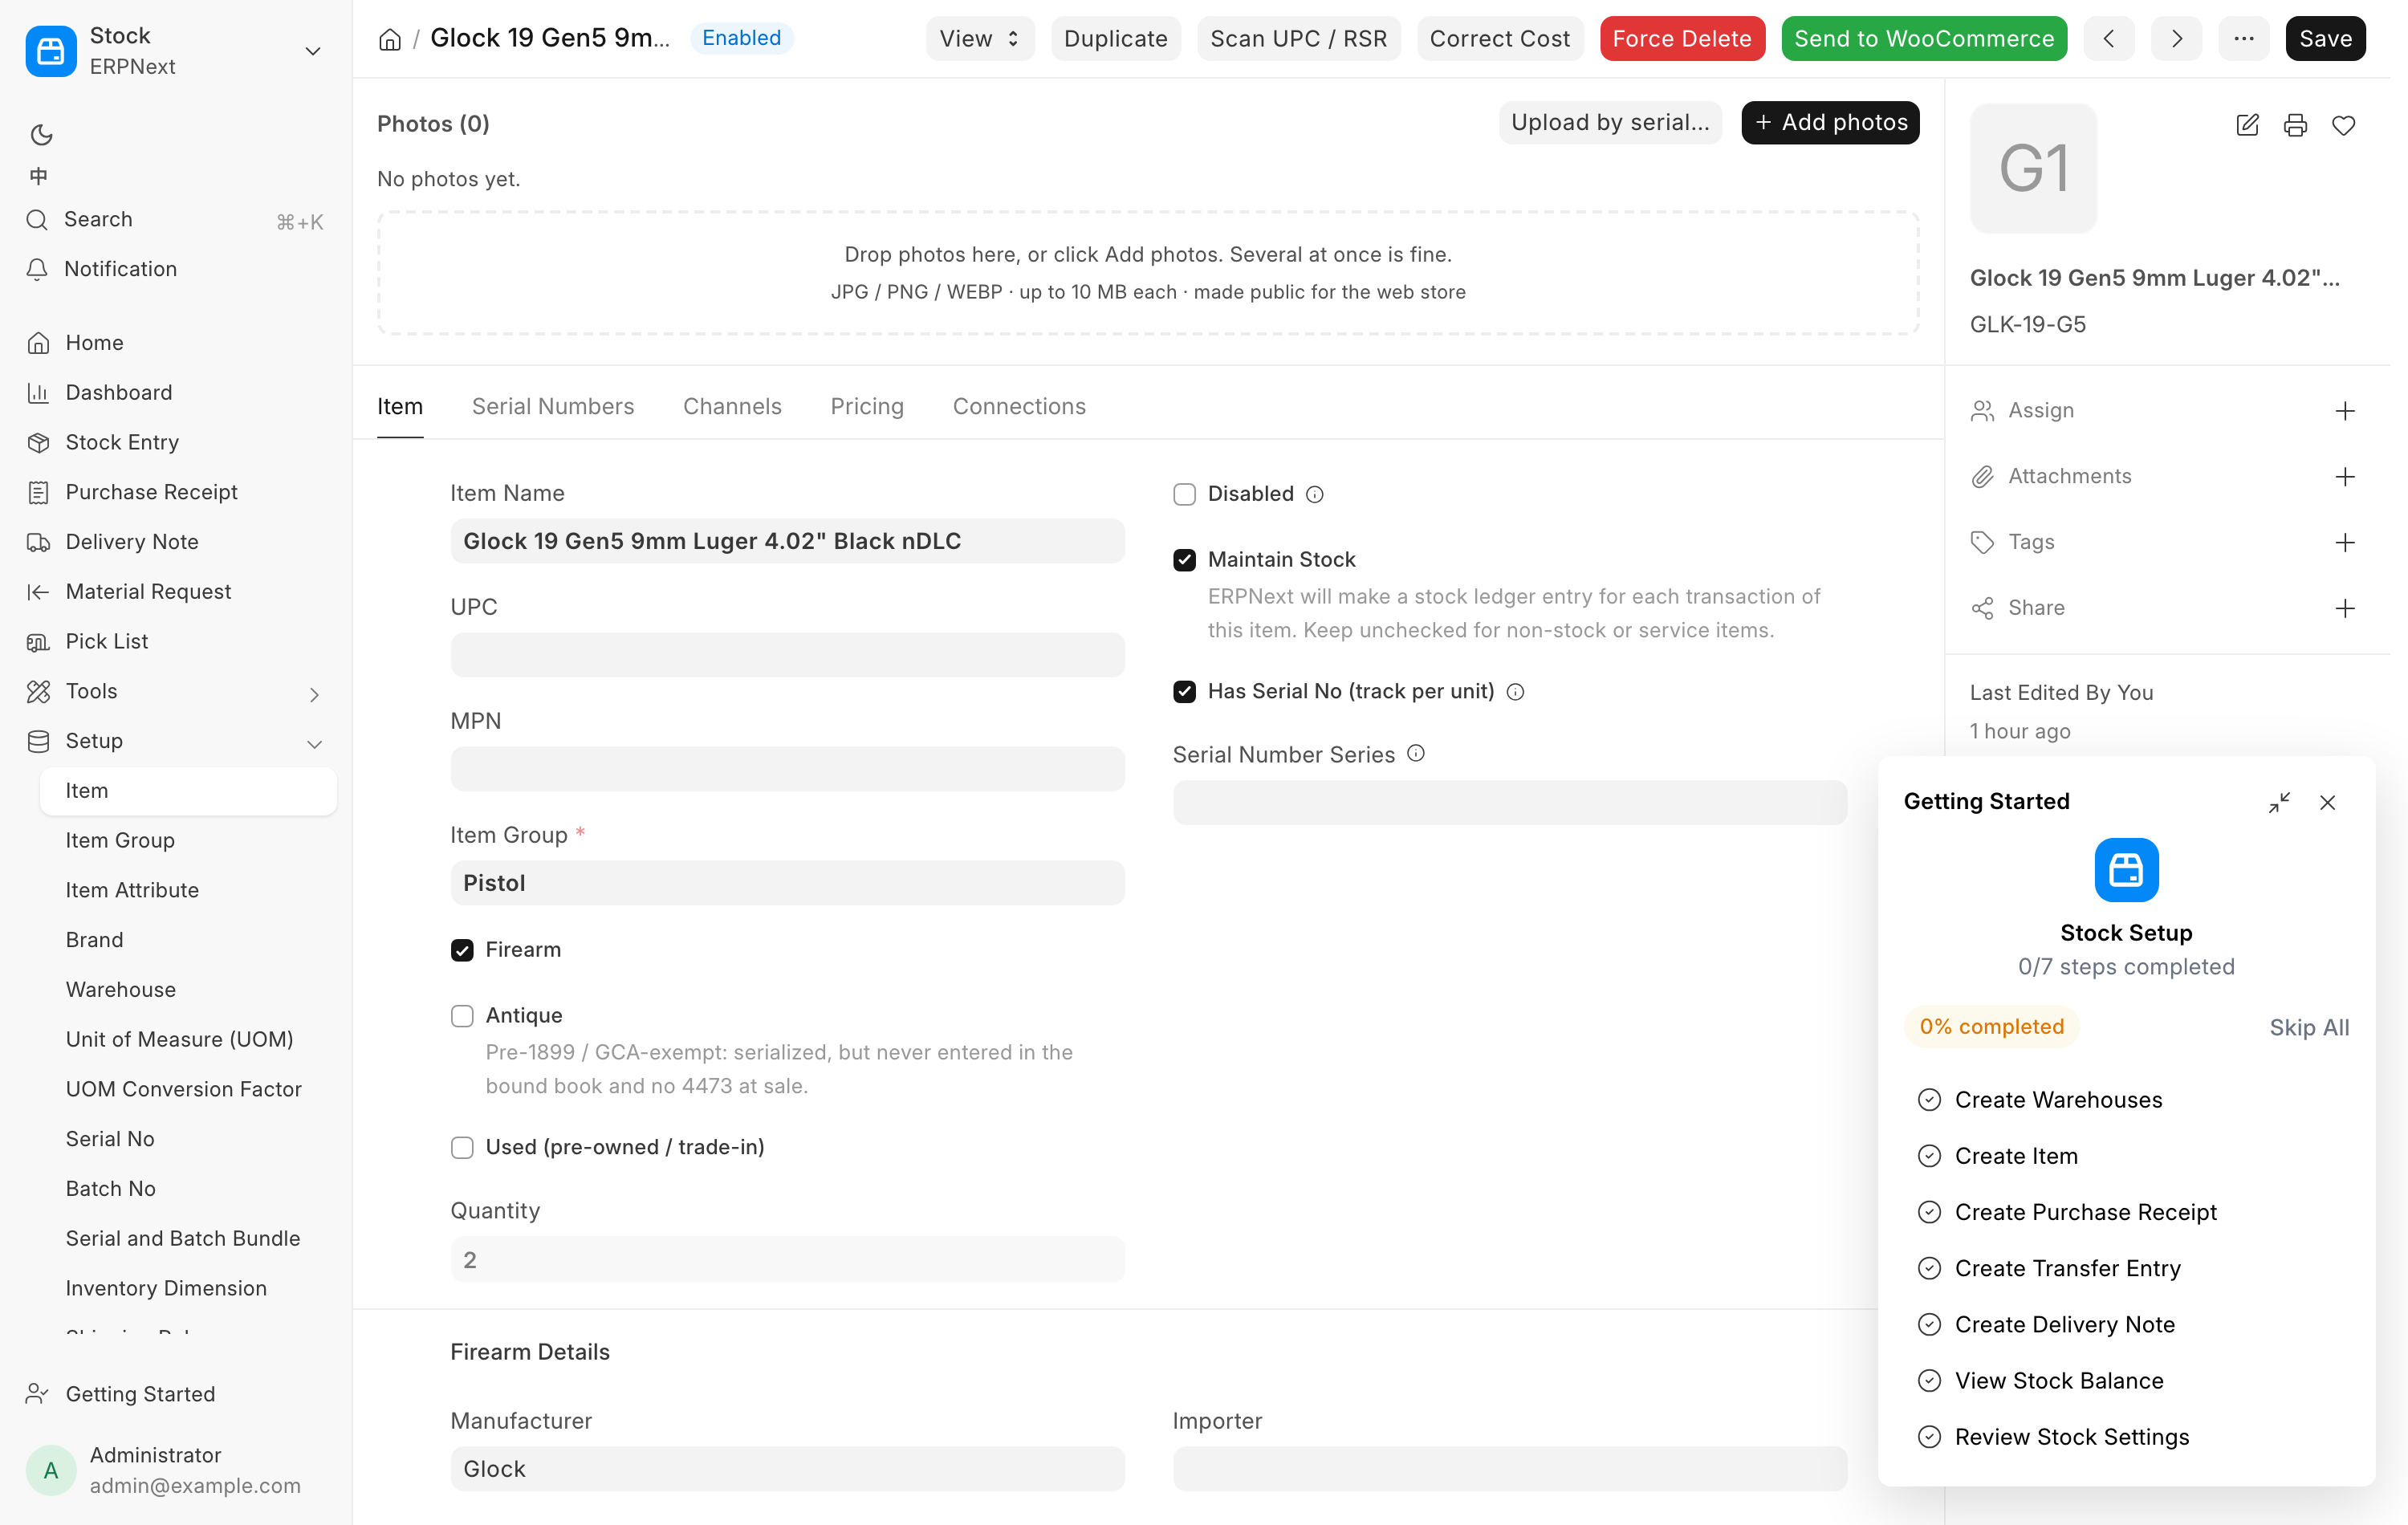Print the item with printer icon
Viewport: 2408px width, 1525px height.
[x=2295, y=125]
